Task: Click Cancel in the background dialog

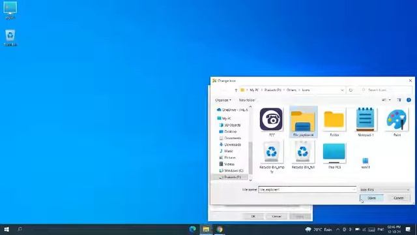Action: 276,216
